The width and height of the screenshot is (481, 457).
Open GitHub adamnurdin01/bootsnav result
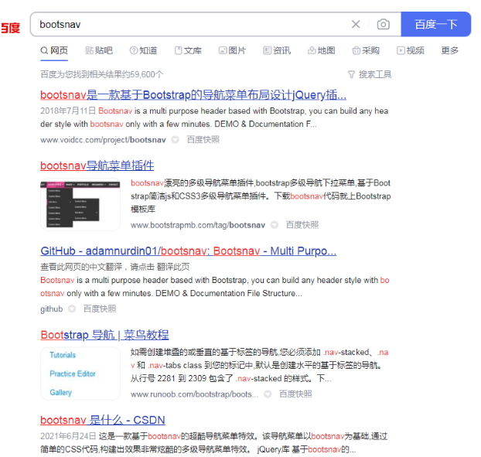click(189, 251)
